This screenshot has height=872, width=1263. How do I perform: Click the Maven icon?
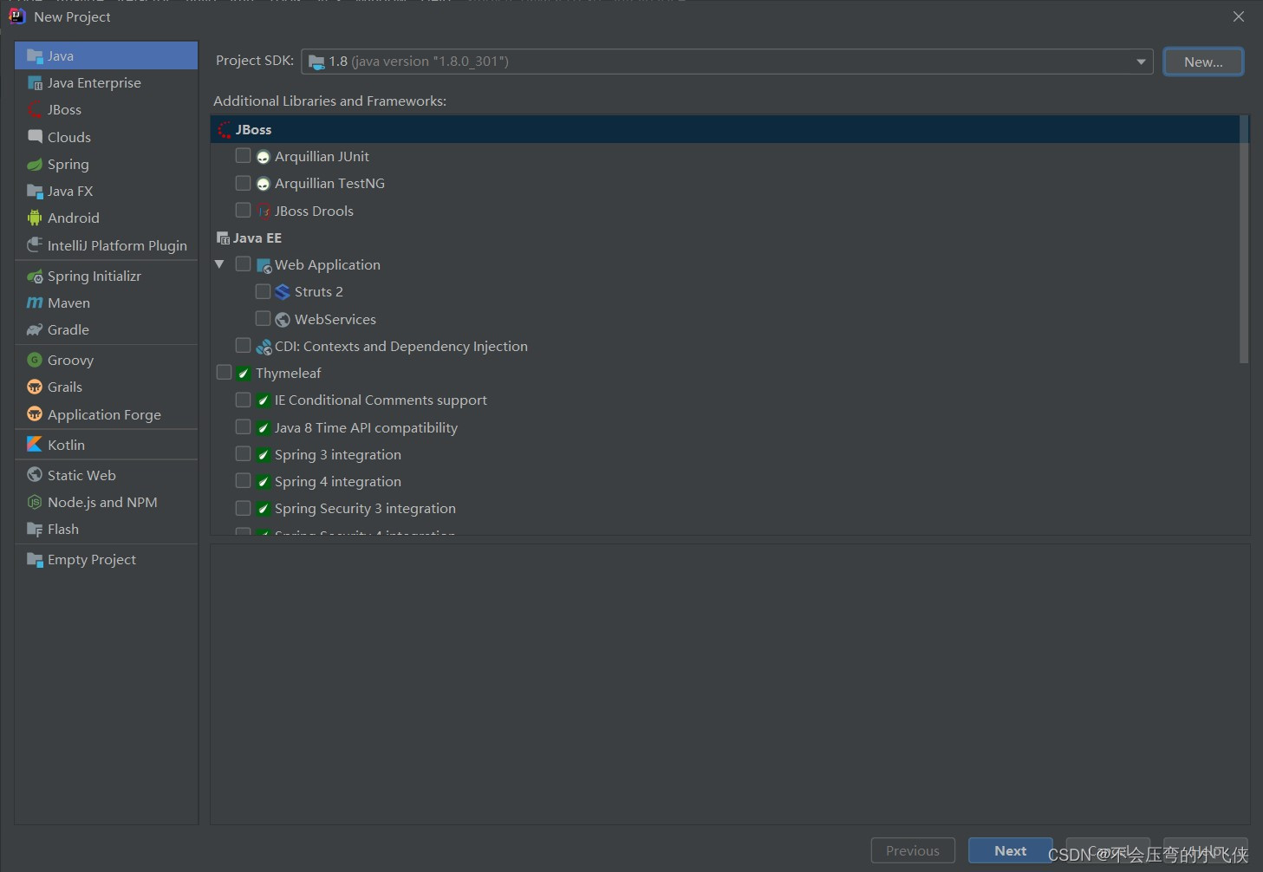[35, 303]
